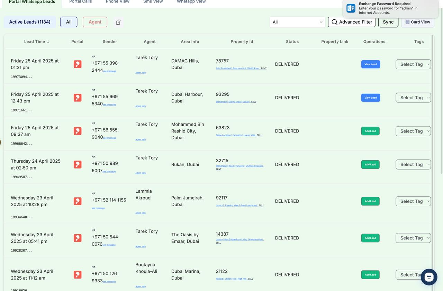Add Lead for property 32715

370,164
